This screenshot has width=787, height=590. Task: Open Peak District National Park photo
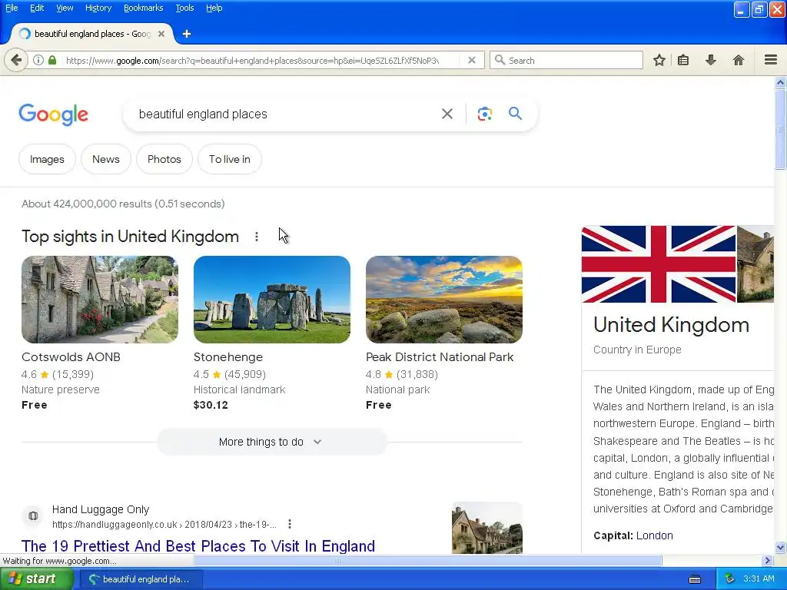[x=444, y=300]
